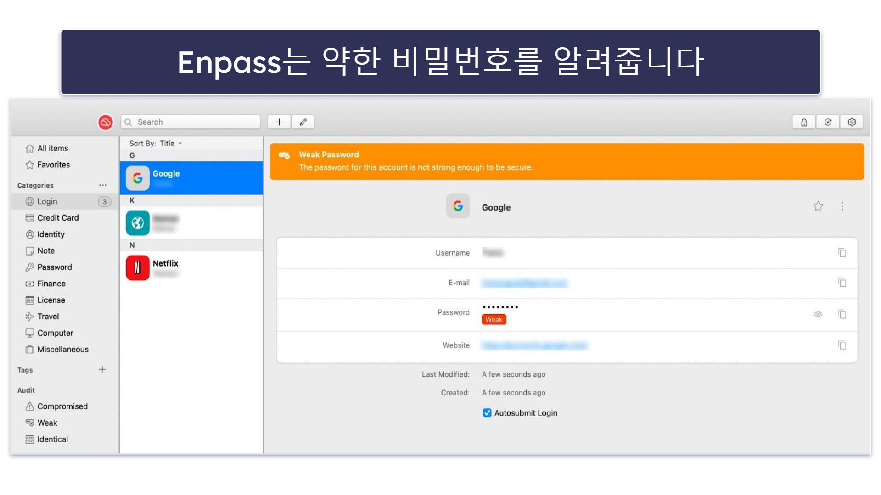Copy the Username field value

coord(842,253)
